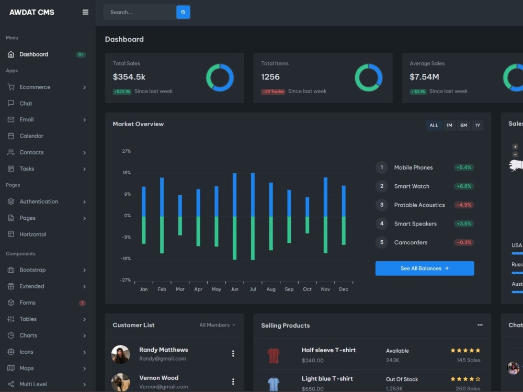Click the Forms box icon
The image size is (523, 392).
[11, 303]
